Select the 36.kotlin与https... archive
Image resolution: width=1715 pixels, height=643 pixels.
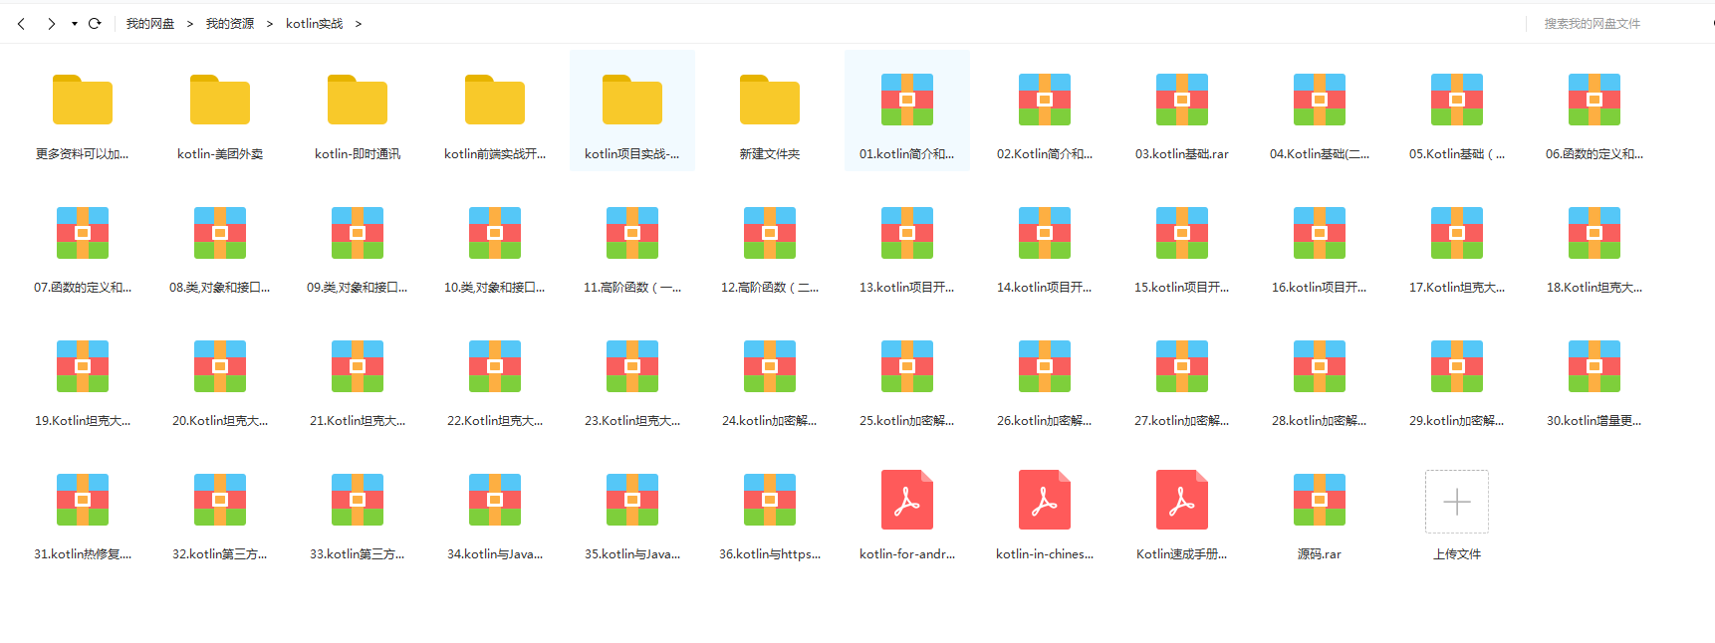coord(770,500)
